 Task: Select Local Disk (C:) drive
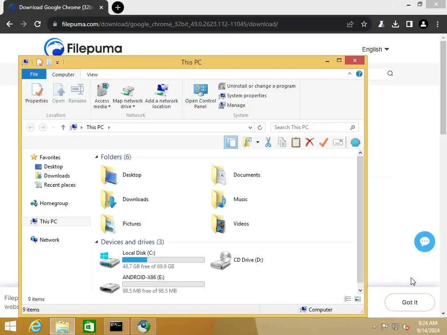click(x=152, y=260)
